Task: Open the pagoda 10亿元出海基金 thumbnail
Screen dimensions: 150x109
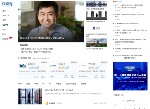Action: point(96,43)
